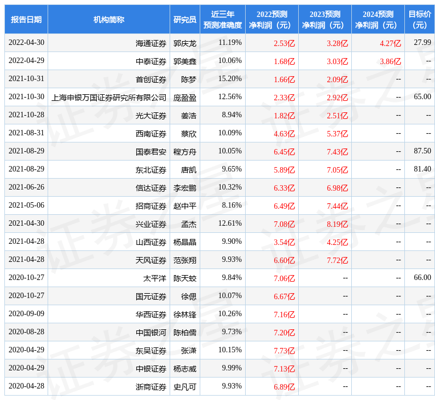The height and width of the screenshot is (400, 435).
Task: Select researcher 陈天蛟
Action: coord(185,278)
